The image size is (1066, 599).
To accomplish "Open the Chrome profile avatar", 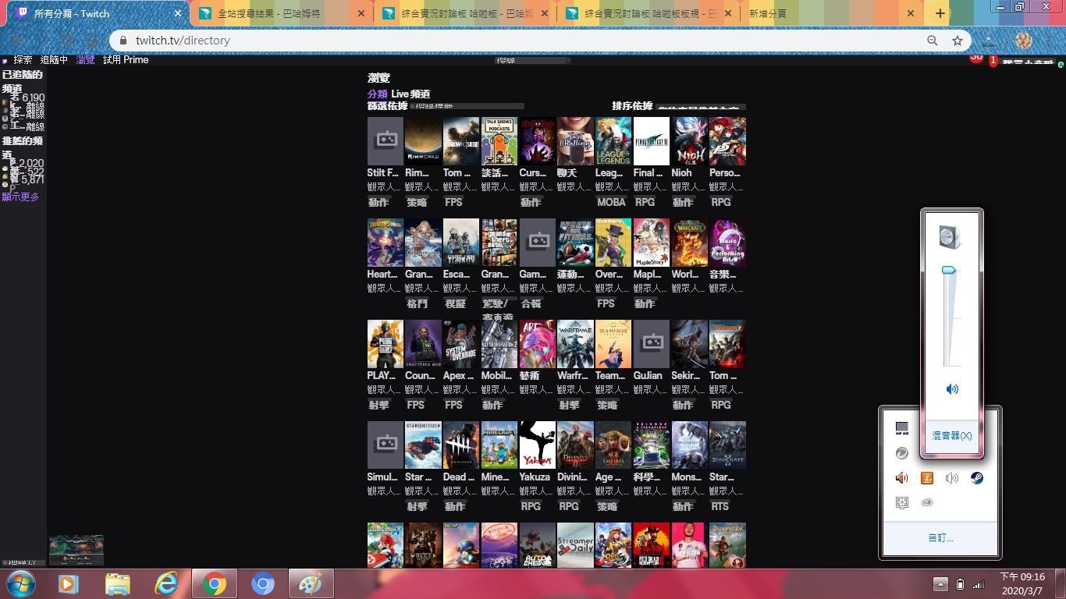I will pyautogui.click(x=1024, y=41).
